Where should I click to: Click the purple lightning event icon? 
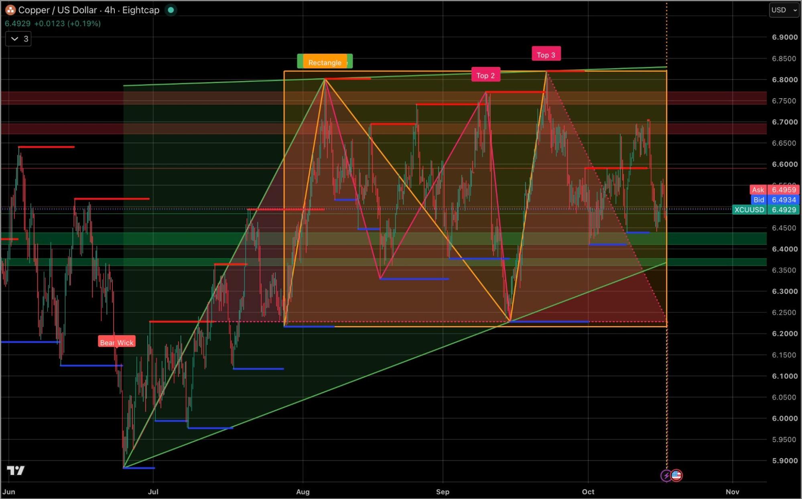pyautogui.click(x=666, y=476)
